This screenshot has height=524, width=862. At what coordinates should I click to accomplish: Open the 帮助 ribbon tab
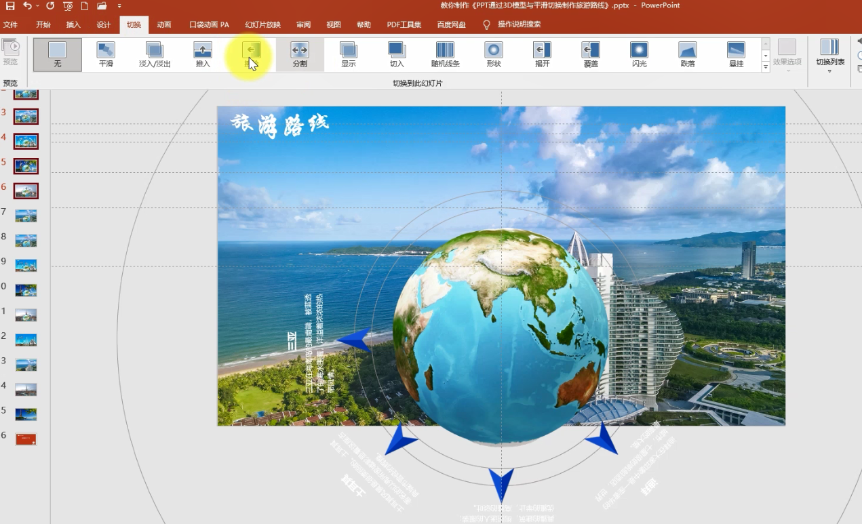364,25
